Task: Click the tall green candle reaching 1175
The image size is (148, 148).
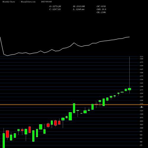Action: (74, 108)
